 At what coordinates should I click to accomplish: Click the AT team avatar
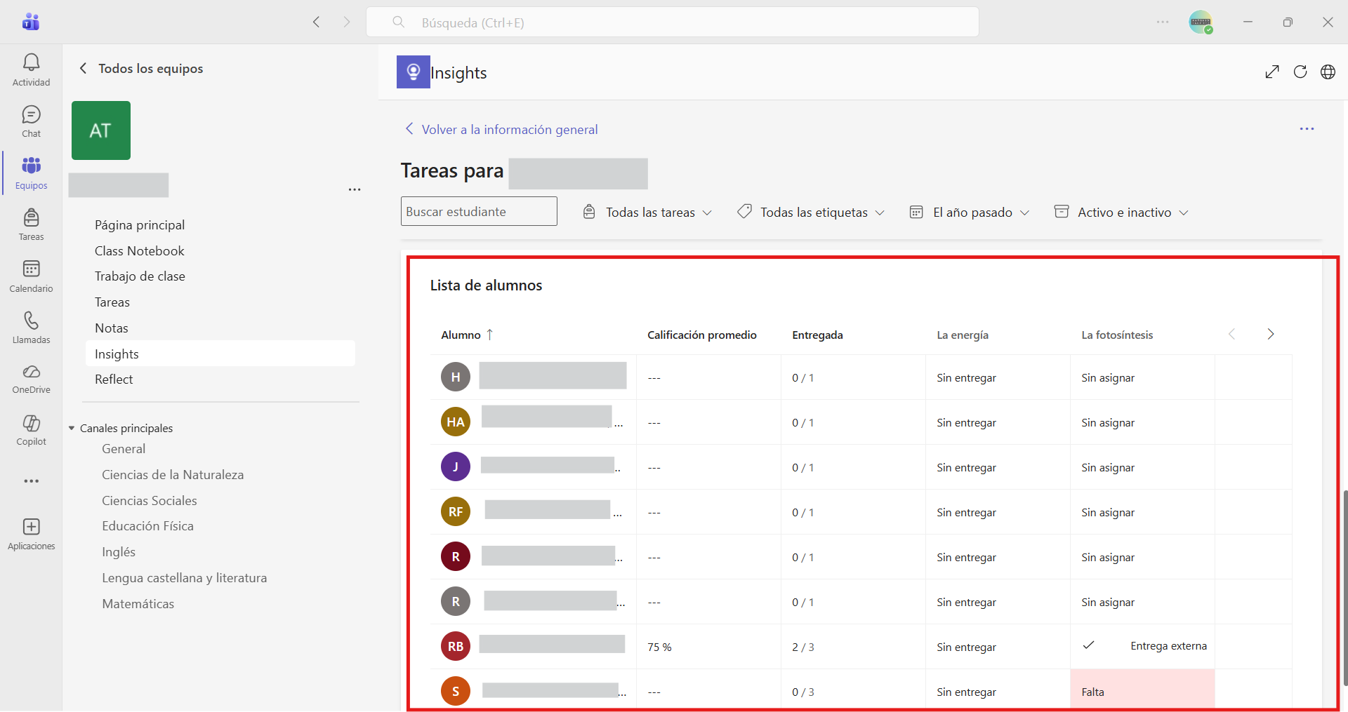101,130
